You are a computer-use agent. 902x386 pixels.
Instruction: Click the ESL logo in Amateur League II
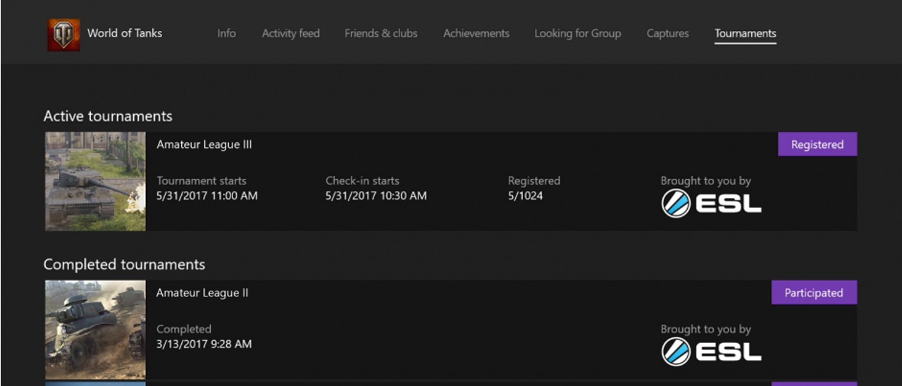[712, 352]
